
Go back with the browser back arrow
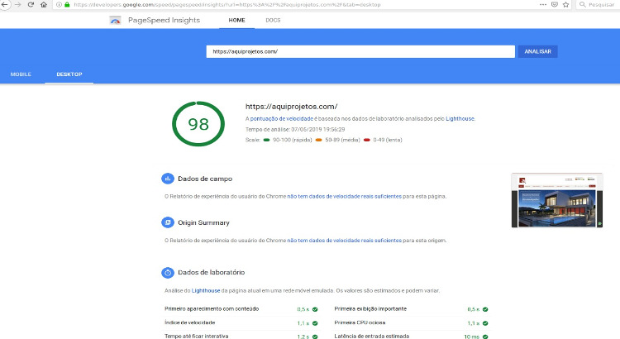coord(4,4)
